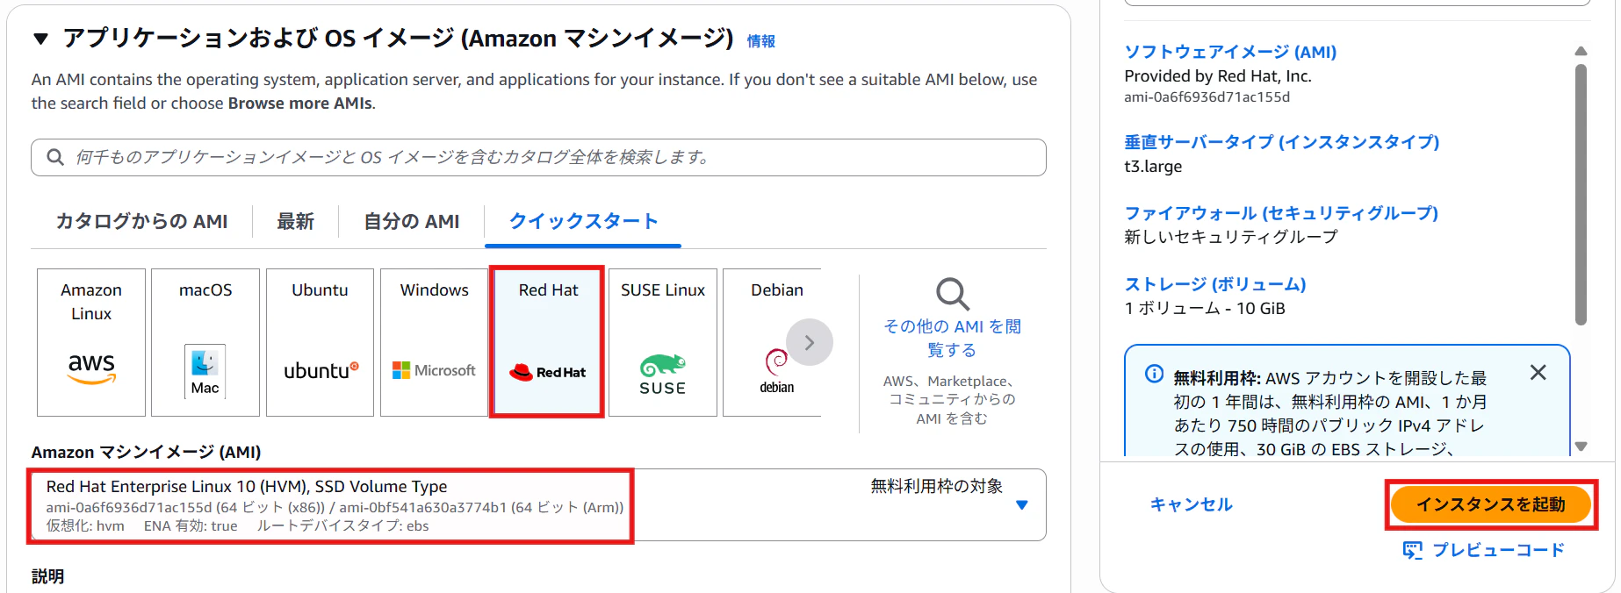
Task: Click the インスタンスを起動 button
Action: point(1491,504)
